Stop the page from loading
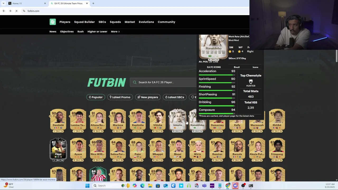The image size is (338, 190). (16, 11)
